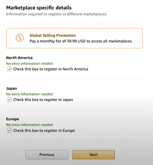This screenshot has width=153, height=165.
Task: Click the Marketplace specific details title
Action: pyautogui.click(x=39, y=8)
